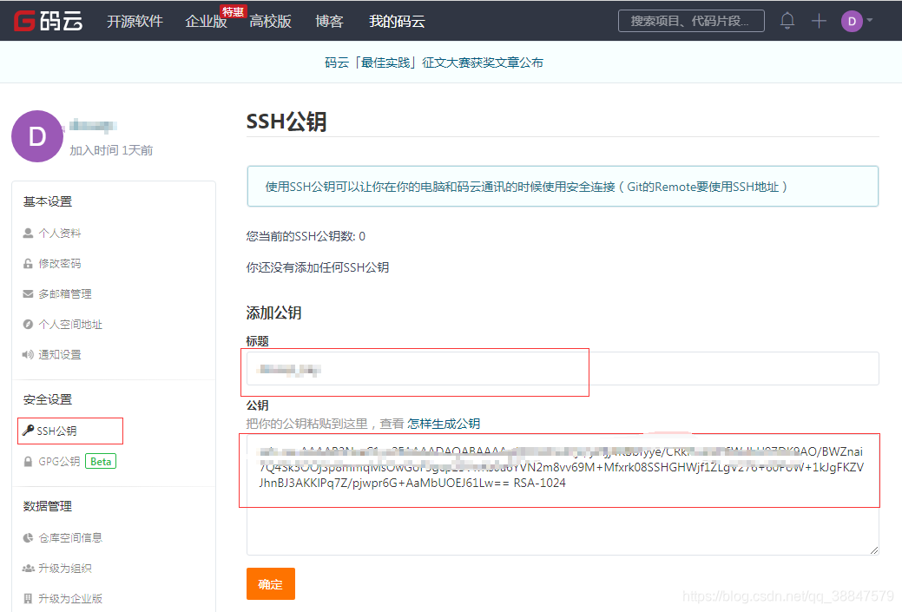Open the 博客 menu

click(x=329, y=22)
